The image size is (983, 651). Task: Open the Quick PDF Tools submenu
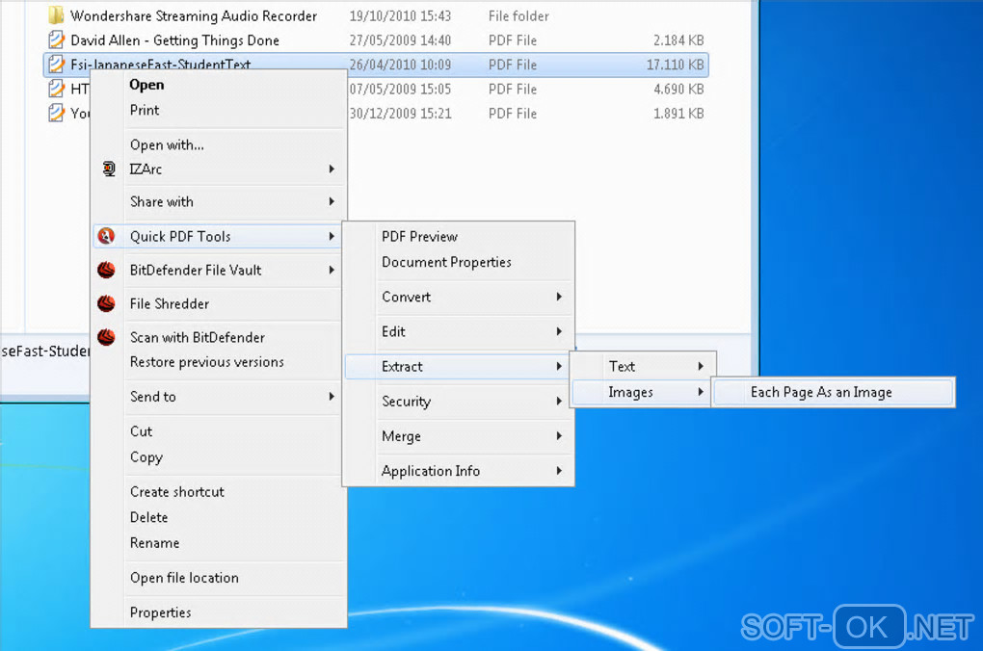pyautogui.click(x=218, y=236)
